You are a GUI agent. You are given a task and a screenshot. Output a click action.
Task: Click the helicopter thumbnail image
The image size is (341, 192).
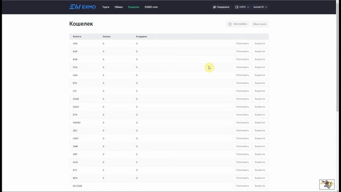coord(327,185)
